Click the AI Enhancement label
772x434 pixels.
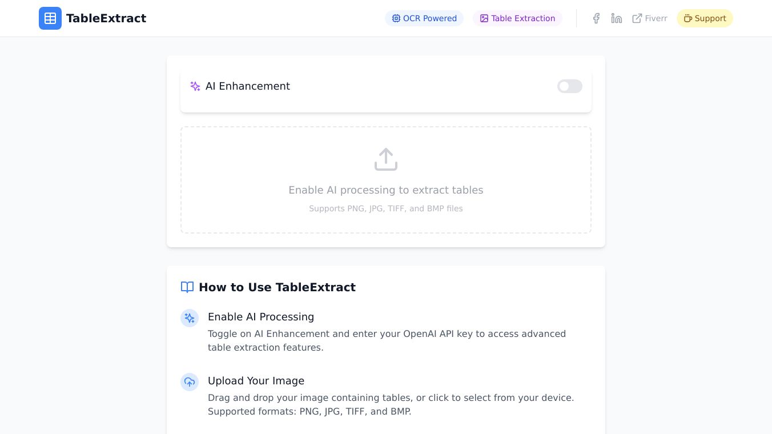tap(248, 86)
